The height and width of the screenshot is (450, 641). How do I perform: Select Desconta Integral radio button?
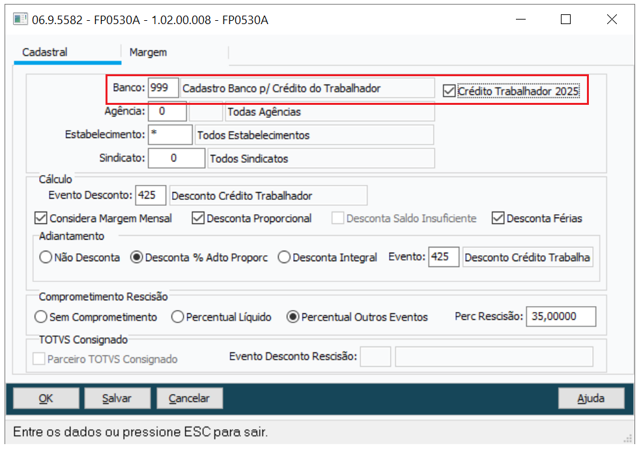[x=284, y=257]
